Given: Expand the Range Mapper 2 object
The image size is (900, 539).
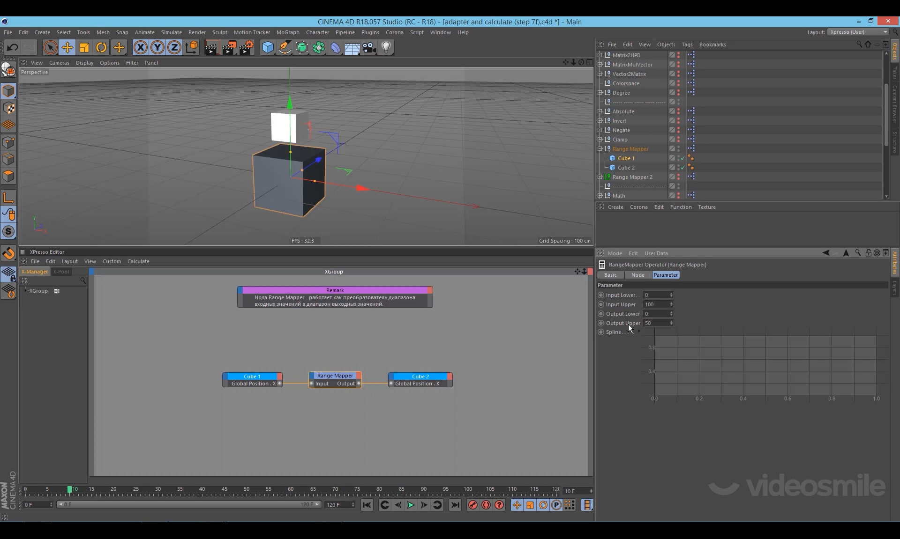Looking at the screenshot, I should [600, 177].
